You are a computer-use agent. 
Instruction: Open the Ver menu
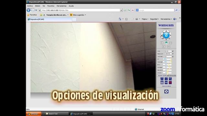[x=44, y=6]
